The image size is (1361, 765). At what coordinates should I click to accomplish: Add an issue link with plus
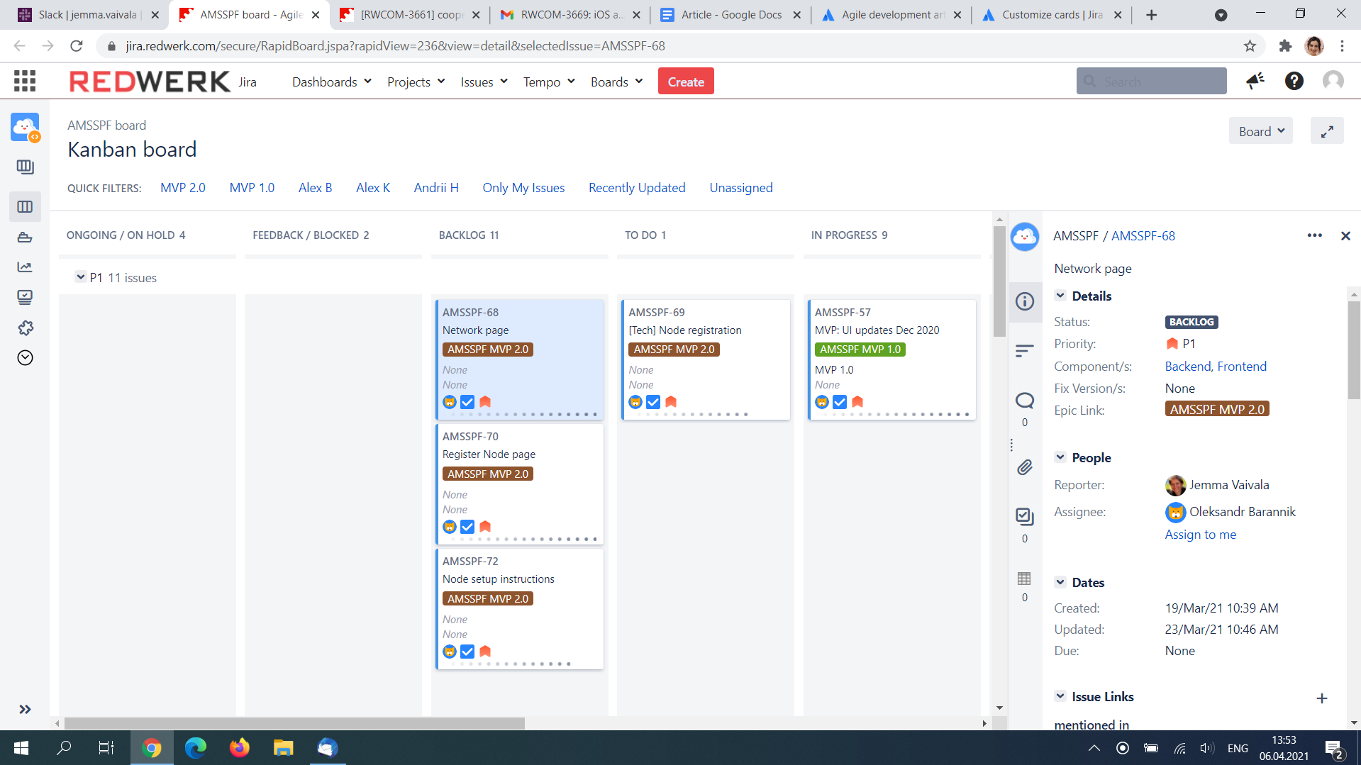click(x=1322, y=698)
